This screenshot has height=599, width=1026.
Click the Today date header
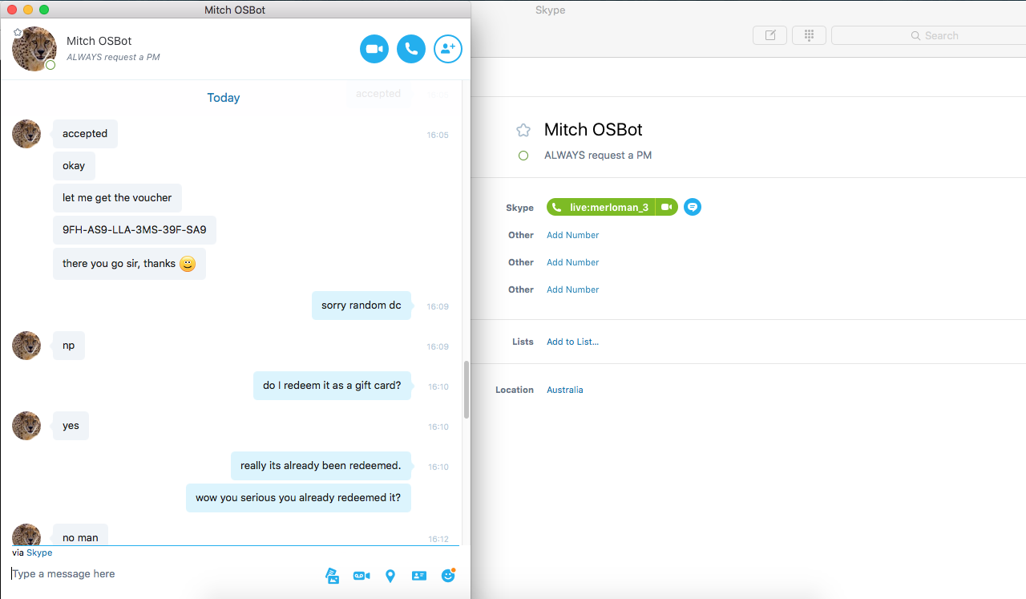pyautogui.click(x=224, y=98)
